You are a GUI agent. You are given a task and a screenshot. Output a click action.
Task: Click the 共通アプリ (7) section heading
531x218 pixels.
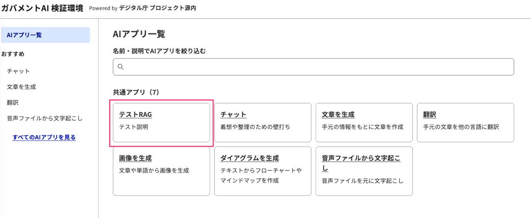[136, 92]
